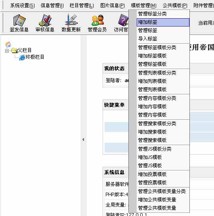Collapse the 父栏目 tree node
Viewport: 214px width, 216px height.
(7, 51)
